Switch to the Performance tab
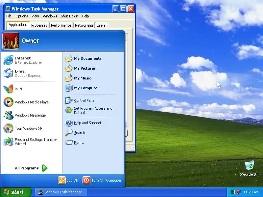The height and width of the screenshot is (197, 263). (x=61, y=25)
